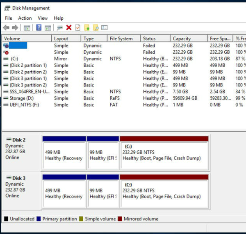This screenshot has width=246, height=234.
Task: Open the File menu
Action: (x=9, y=18)
